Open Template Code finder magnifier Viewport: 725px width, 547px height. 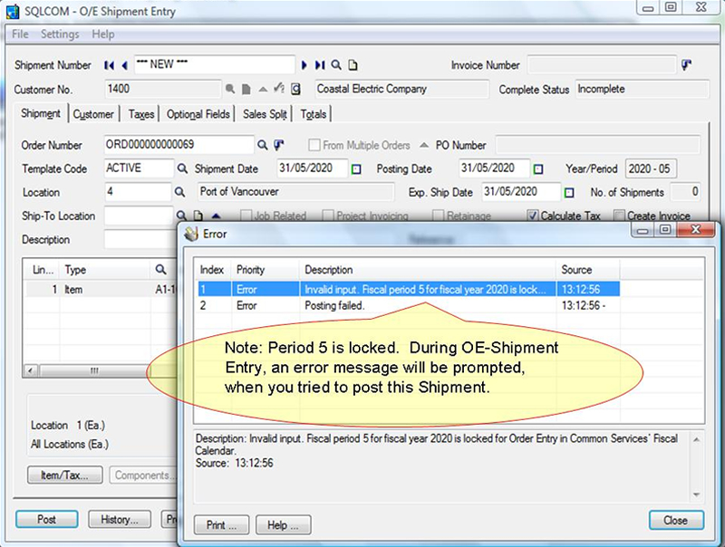tap(183, 168)
